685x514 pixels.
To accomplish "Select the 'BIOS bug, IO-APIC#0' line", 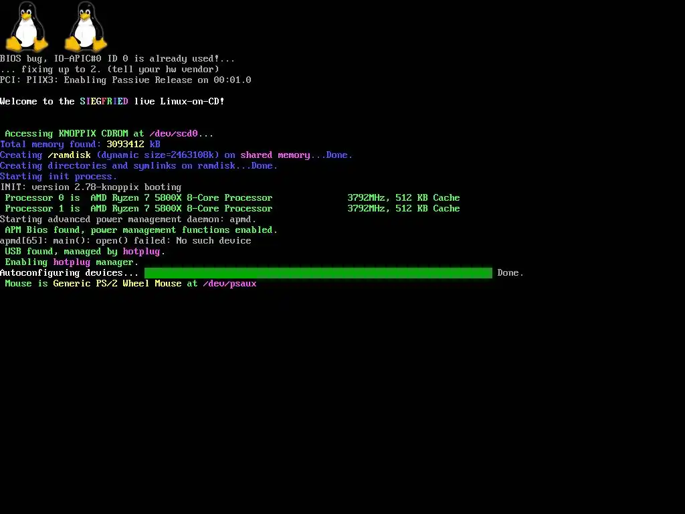I will point(117,59).
